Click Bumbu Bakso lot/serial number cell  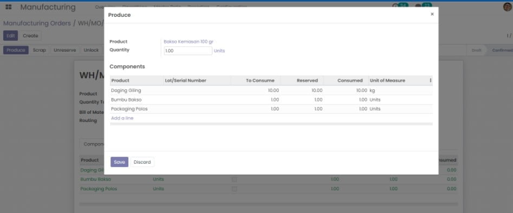coord(197,100)
